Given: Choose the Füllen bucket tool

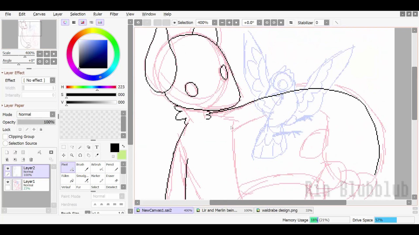Looking at the screenshot, I should click(x=68, y=178).
